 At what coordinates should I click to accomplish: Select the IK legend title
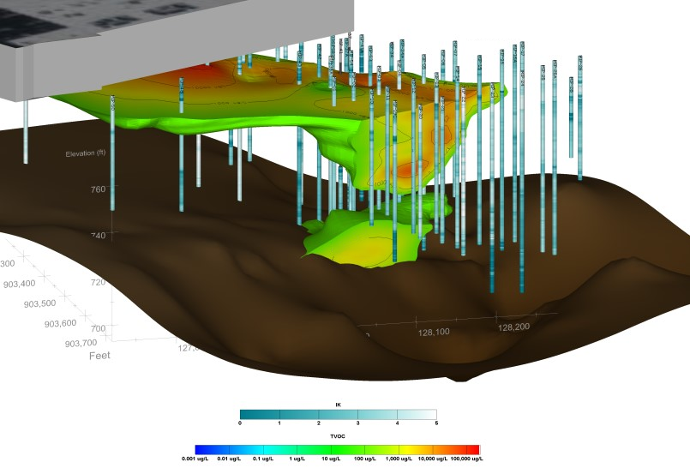tap(338, 403)
